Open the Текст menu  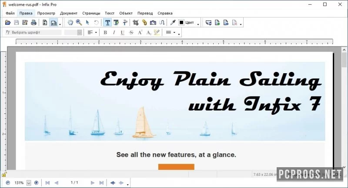tap(110, 13)
